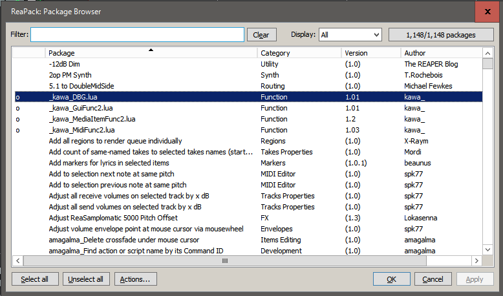Click the horizontal scrollbar left arrow
The width and height of the screenshot is (503, 296).
coord(18,261)
